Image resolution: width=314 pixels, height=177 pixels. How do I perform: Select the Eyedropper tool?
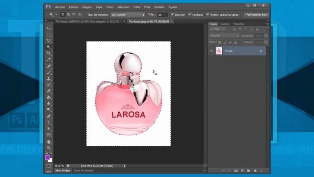click(49, 59)
